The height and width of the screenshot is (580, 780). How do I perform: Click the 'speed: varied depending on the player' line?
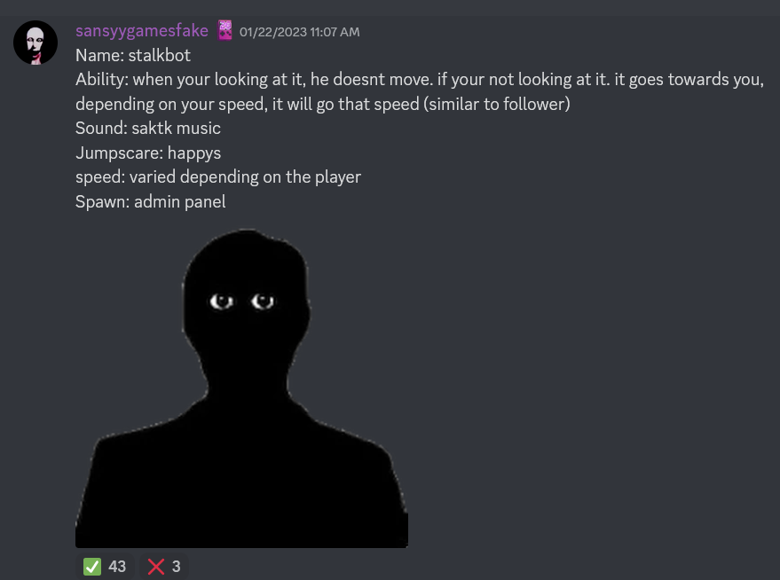(218, 177)
